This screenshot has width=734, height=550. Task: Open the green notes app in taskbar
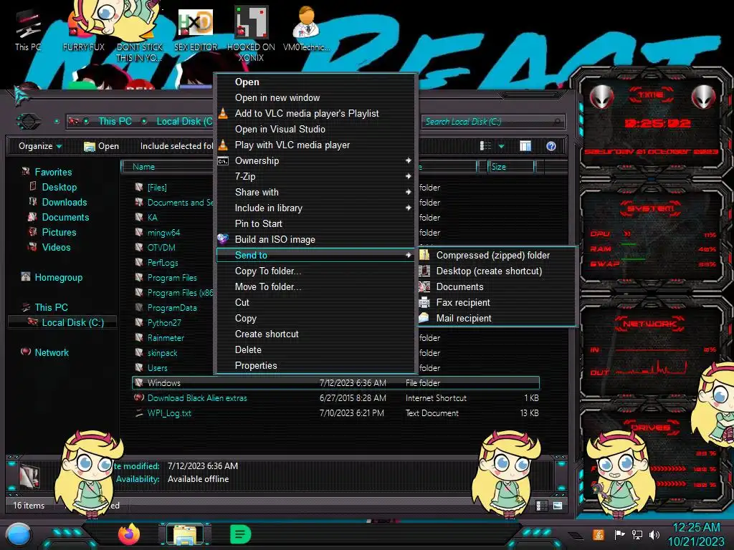(241, 534)
